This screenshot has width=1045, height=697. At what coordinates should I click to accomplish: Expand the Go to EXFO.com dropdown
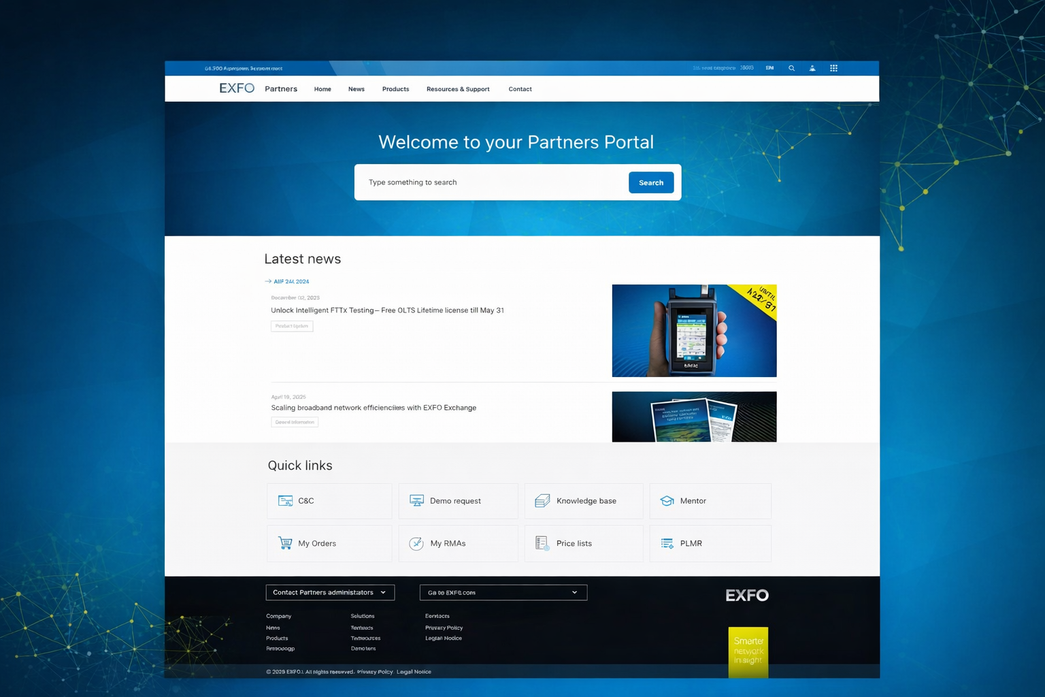coord(503,592)
